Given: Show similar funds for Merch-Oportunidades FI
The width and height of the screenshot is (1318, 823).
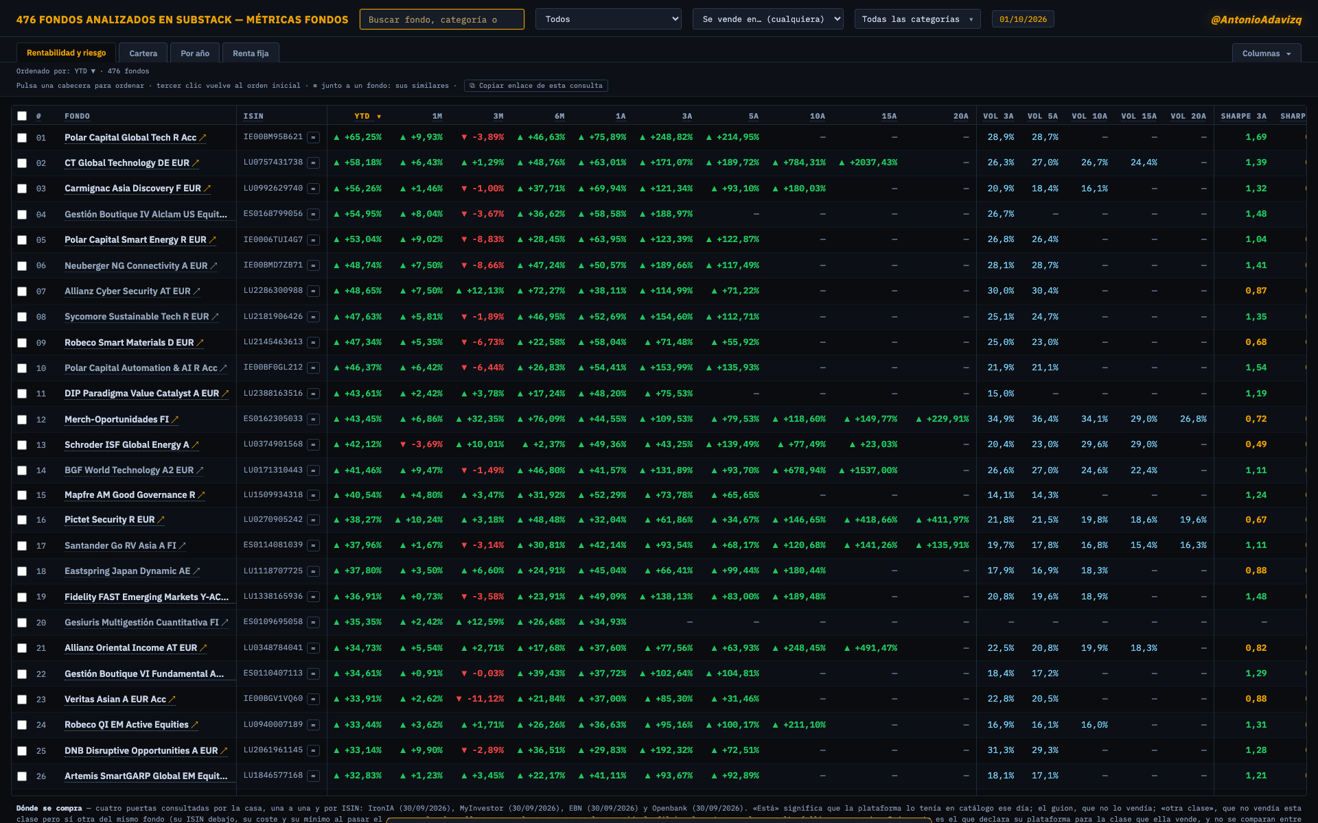Looking at the screenshot, I should click(313, 419).
